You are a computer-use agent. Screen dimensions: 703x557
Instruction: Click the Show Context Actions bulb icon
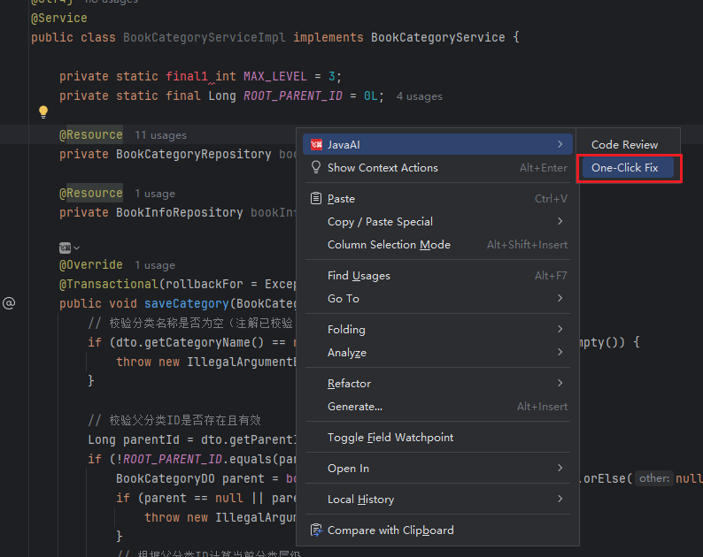[316, 168]
